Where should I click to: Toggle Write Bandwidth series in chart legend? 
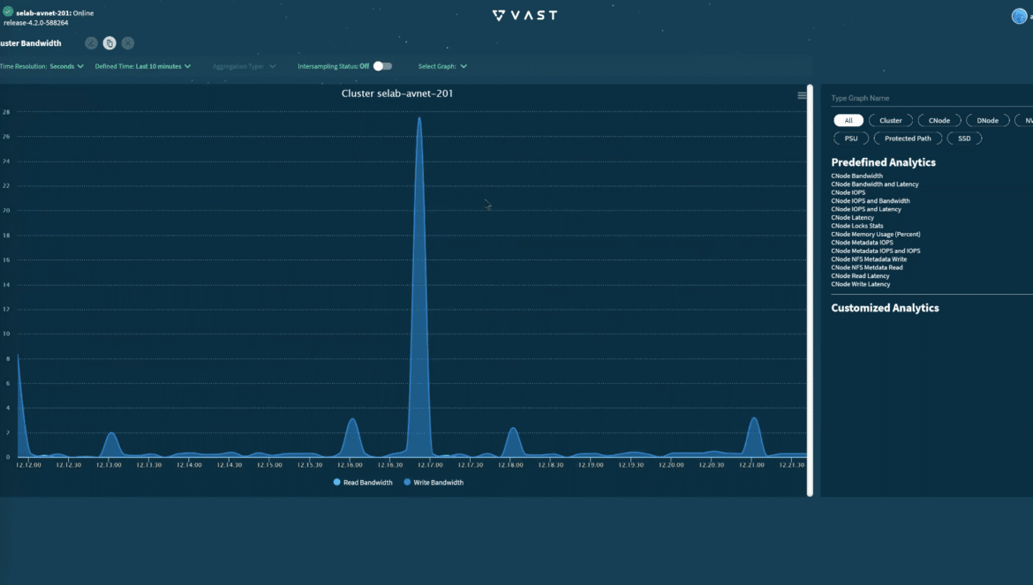[x=434, y=483]
